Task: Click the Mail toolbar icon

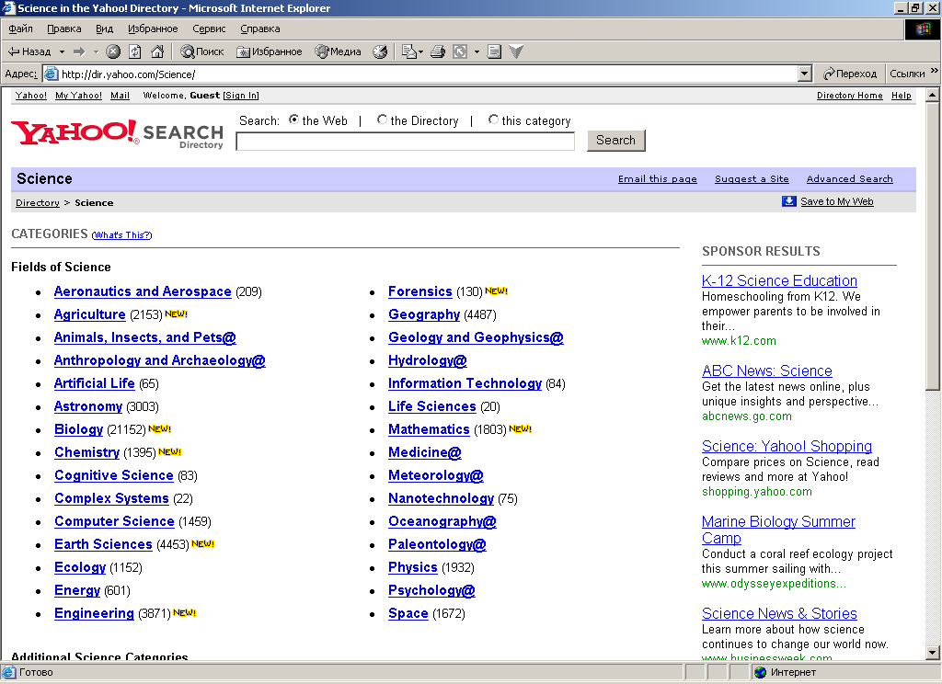Action: 408,51
